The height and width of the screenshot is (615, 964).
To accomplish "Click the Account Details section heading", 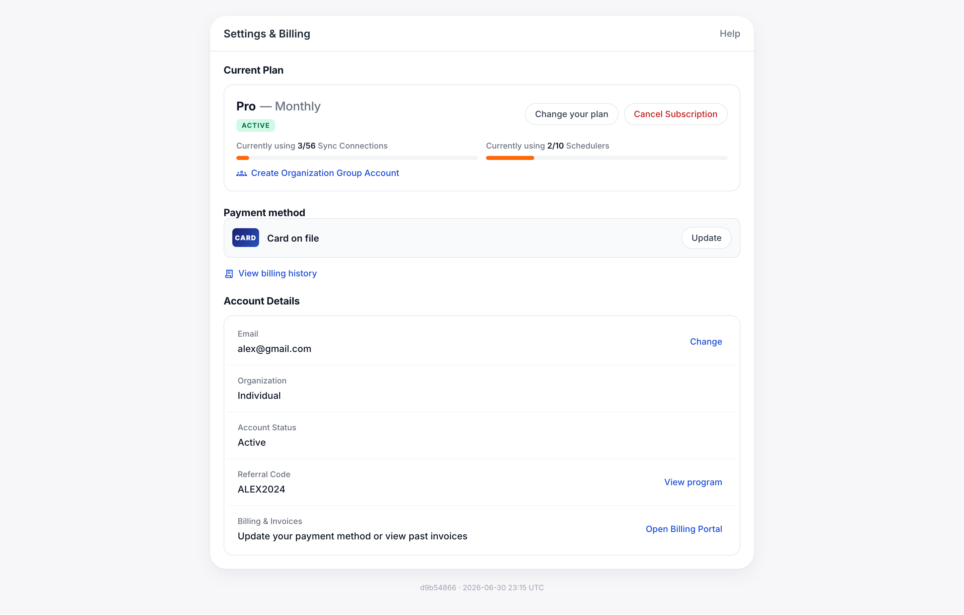I will pyautogui.click(x=261, y=301).
